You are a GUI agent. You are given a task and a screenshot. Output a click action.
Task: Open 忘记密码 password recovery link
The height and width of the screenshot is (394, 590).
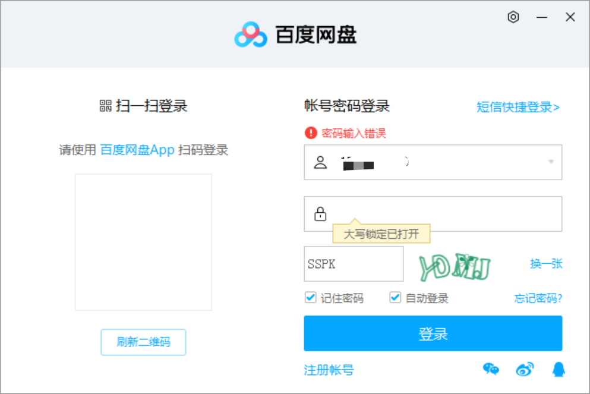click(x=538, y=298)
